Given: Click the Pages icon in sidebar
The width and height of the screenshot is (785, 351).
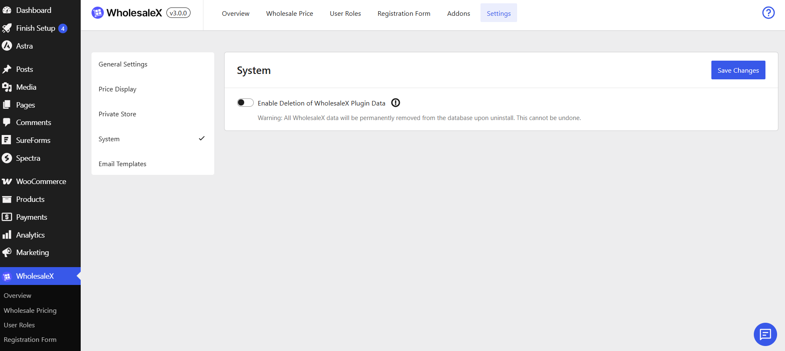Looking at the screenshot, I should 7,105.
